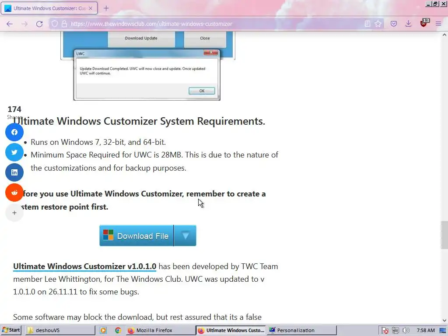Open the tracking protection shield icon

coord(55,24)
